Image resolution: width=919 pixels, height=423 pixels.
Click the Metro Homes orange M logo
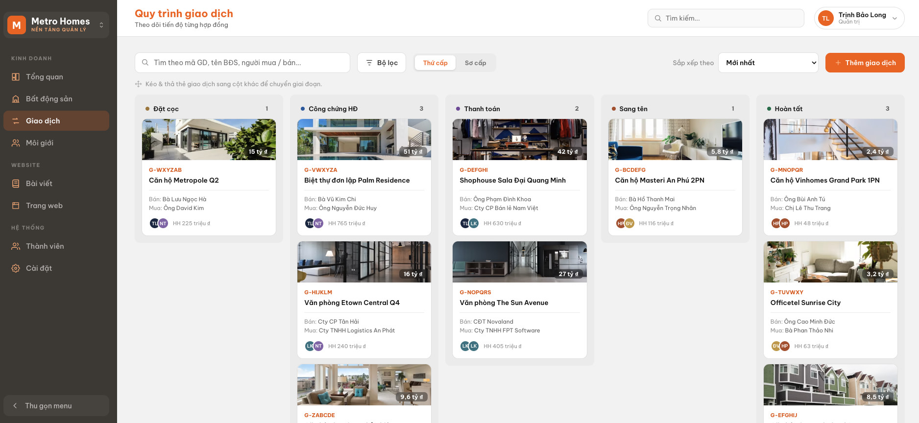point(17,25)
